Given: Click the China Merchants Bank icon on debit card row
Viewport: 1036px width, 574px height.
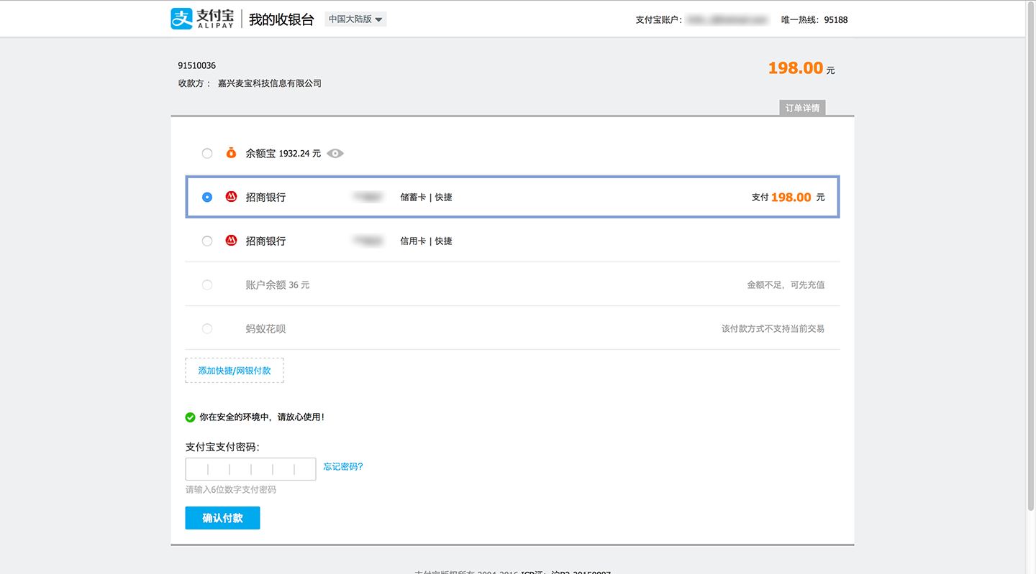Looking at the screenshot, I should 230,196.
